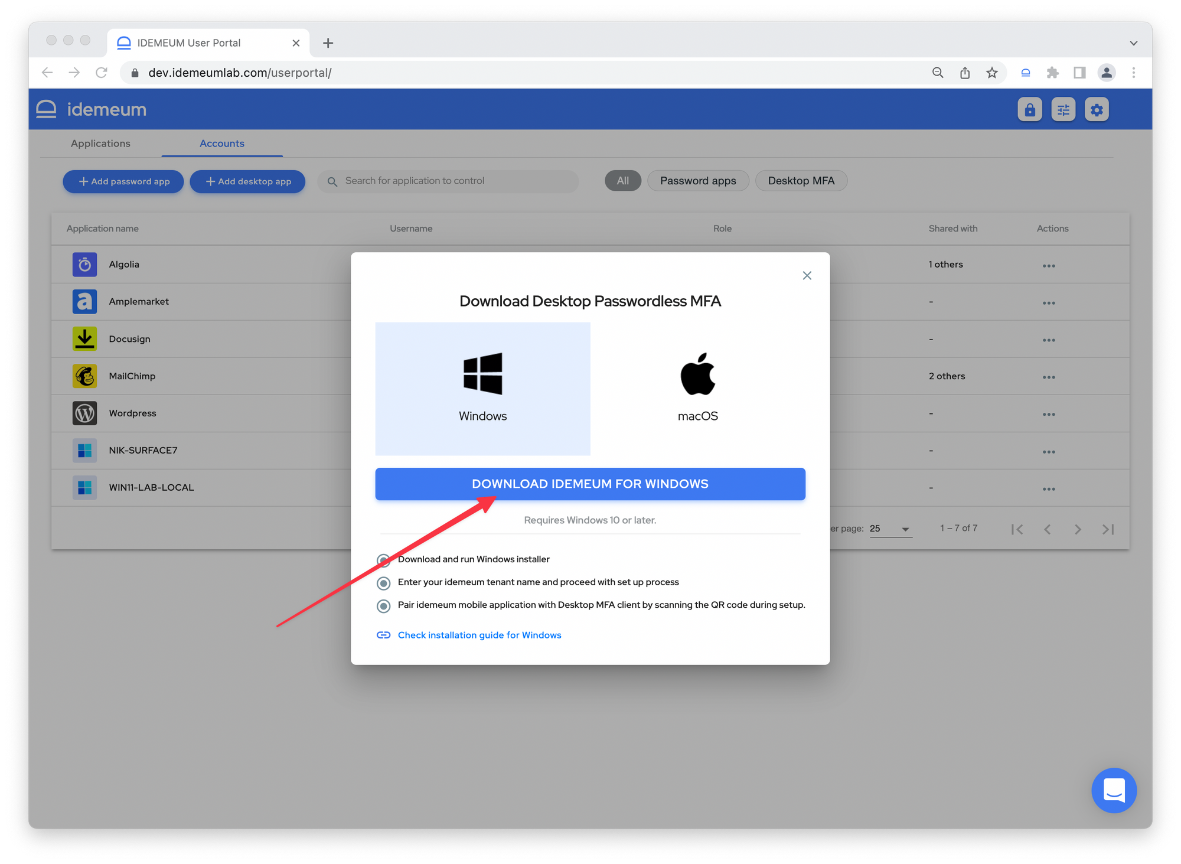The width and height of the screenshot is (1181, 864).
Task: Click the '2 others' shared text for MailChimp
Action: (x=947, y=376)
